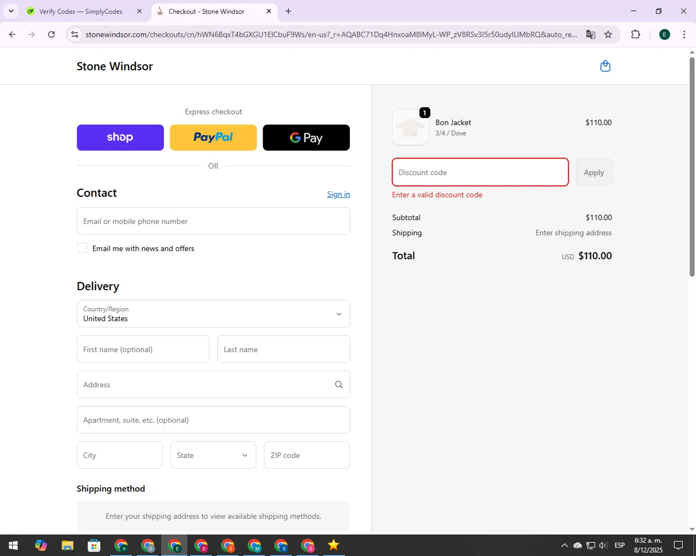Click the ZIP code field
This screenshot has width=696, height=556.
click(307, 455)
